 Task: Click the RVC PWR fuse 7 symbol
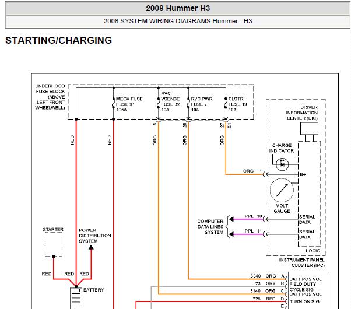(188, 103)
